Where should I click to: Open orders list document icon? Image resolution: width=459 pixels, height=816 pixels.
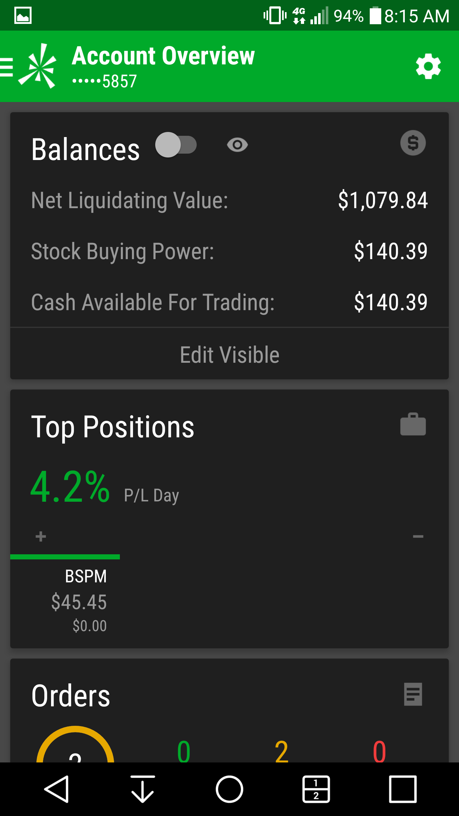413,694
